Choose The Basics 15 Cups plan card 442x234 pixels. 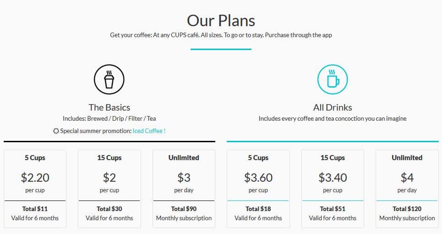[109, 188]
